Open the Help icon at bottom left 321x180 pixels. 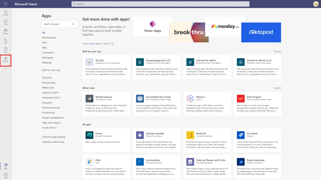pyautogui.click(x=6, y=175)
